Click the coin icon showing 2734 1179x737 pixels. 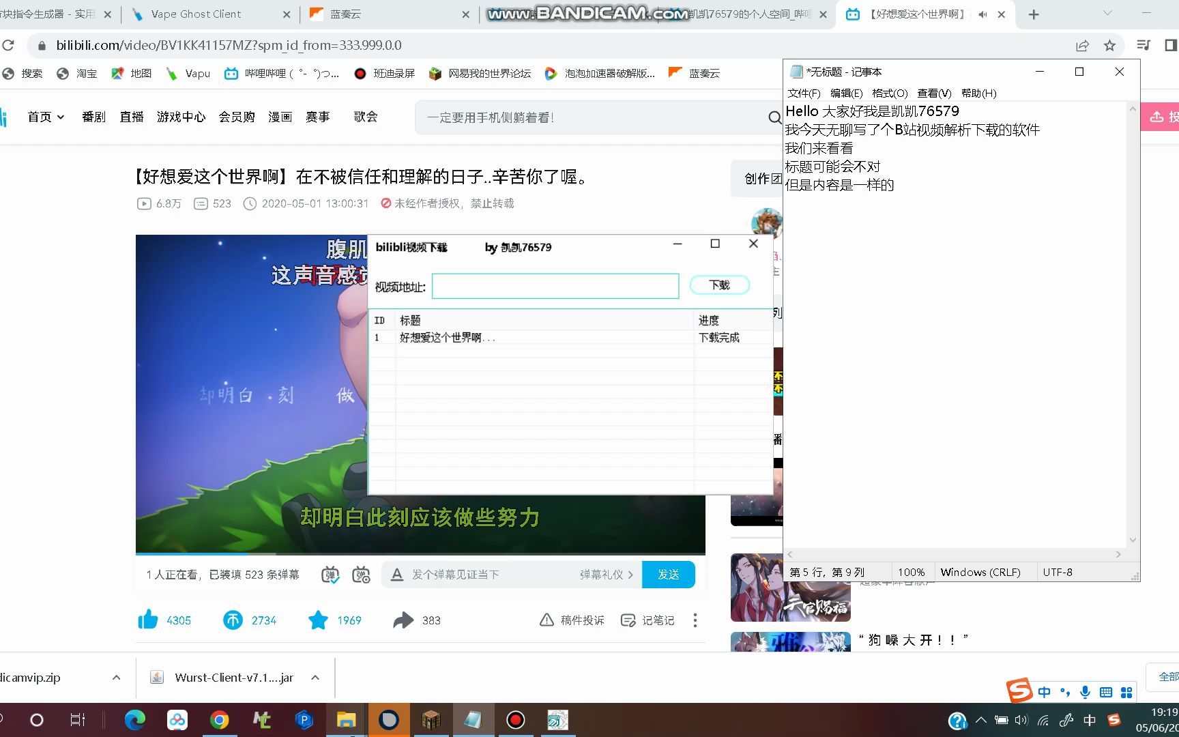point(233,620)
